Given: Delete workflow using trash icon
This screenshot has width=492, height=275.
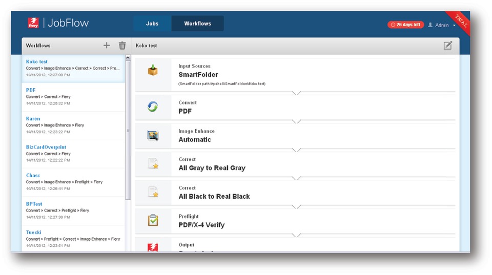Looking at the screenshot, I should [x=122, y=46].
